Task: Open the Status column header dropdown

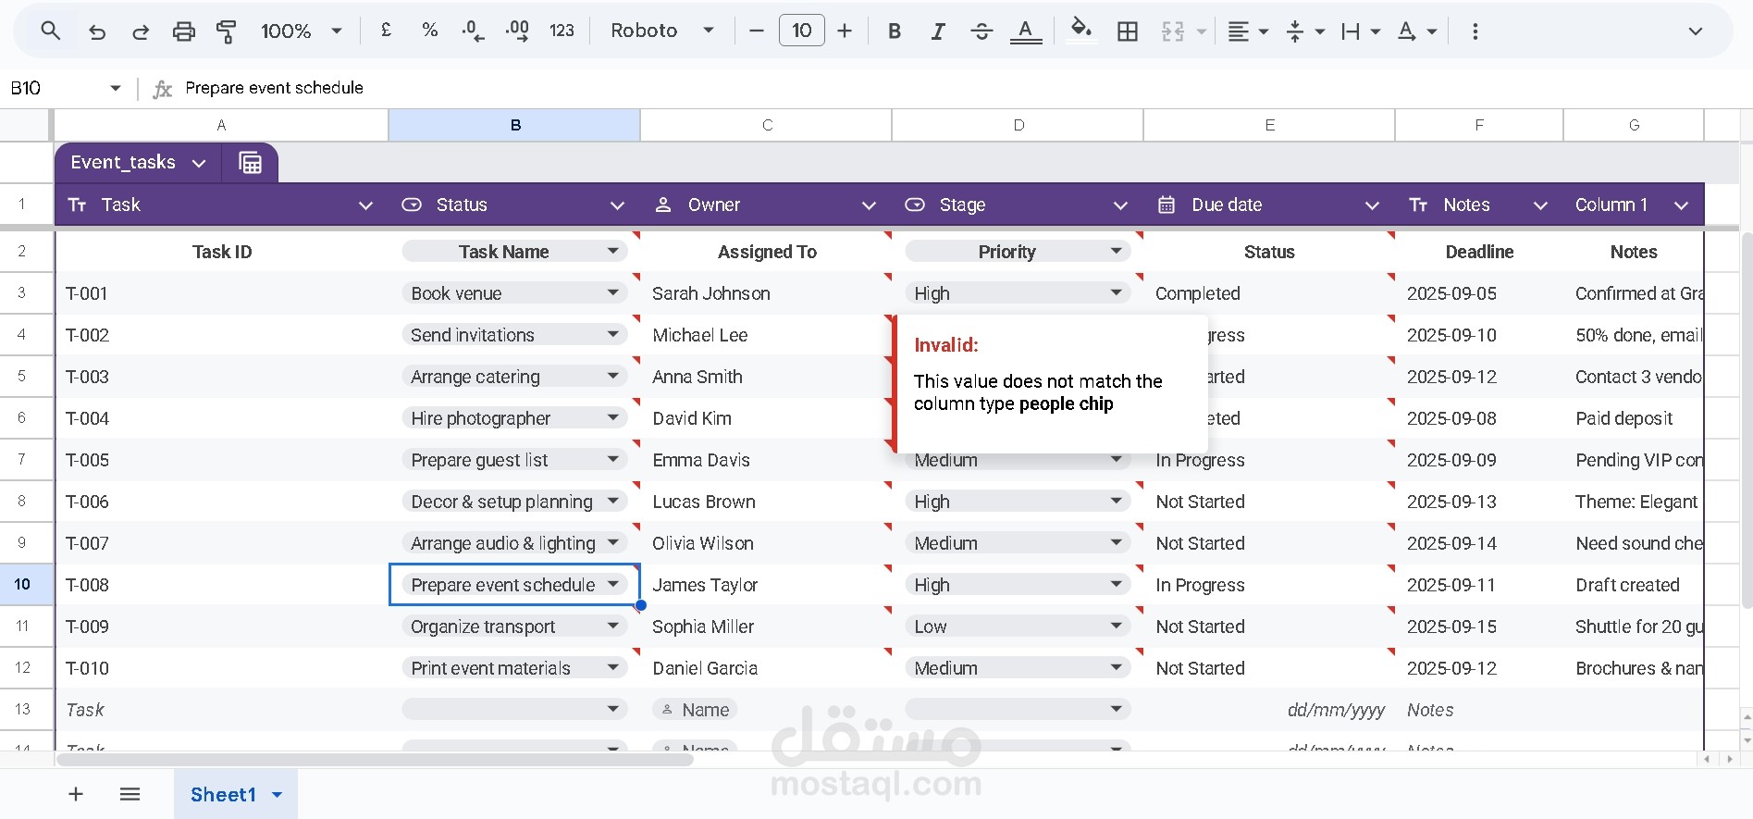Action: tap(617, 205)
